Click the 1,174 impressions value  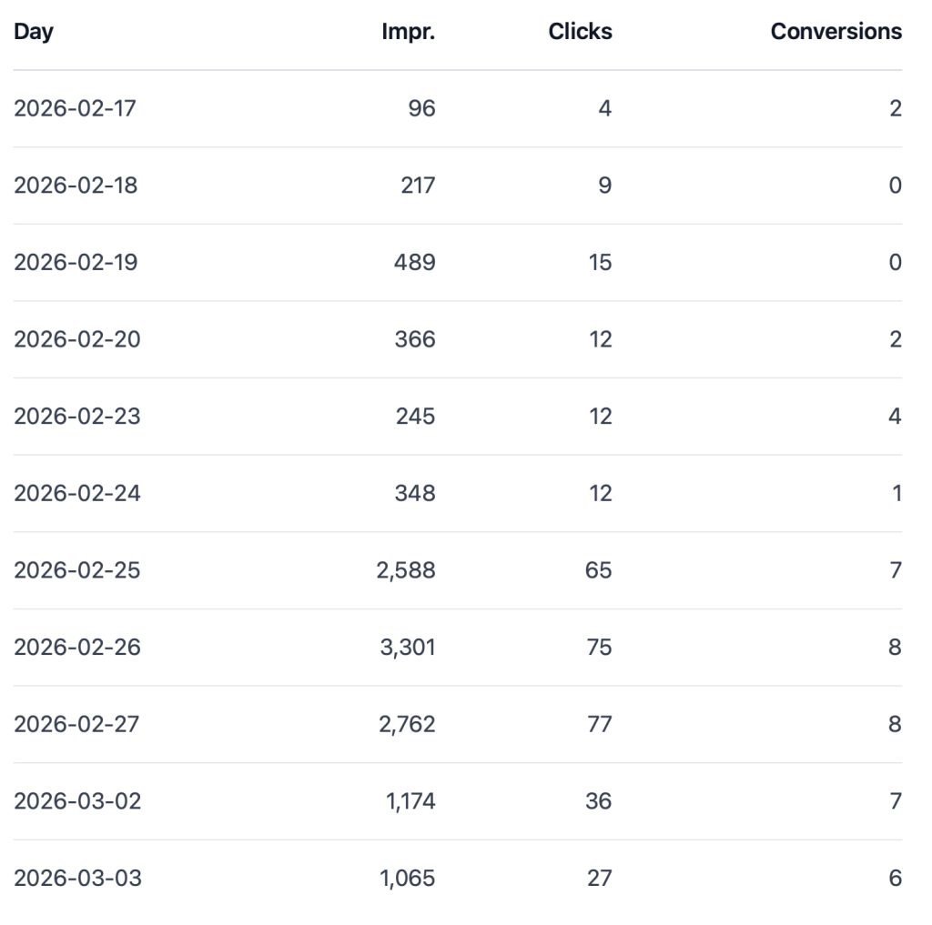pos(407,801)
